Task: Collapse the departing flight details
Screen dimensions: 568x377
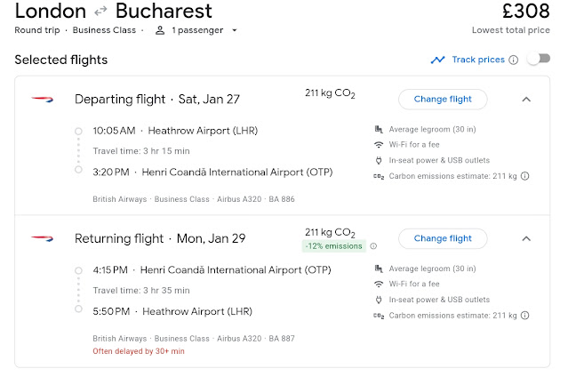Action: click(526, 99)
